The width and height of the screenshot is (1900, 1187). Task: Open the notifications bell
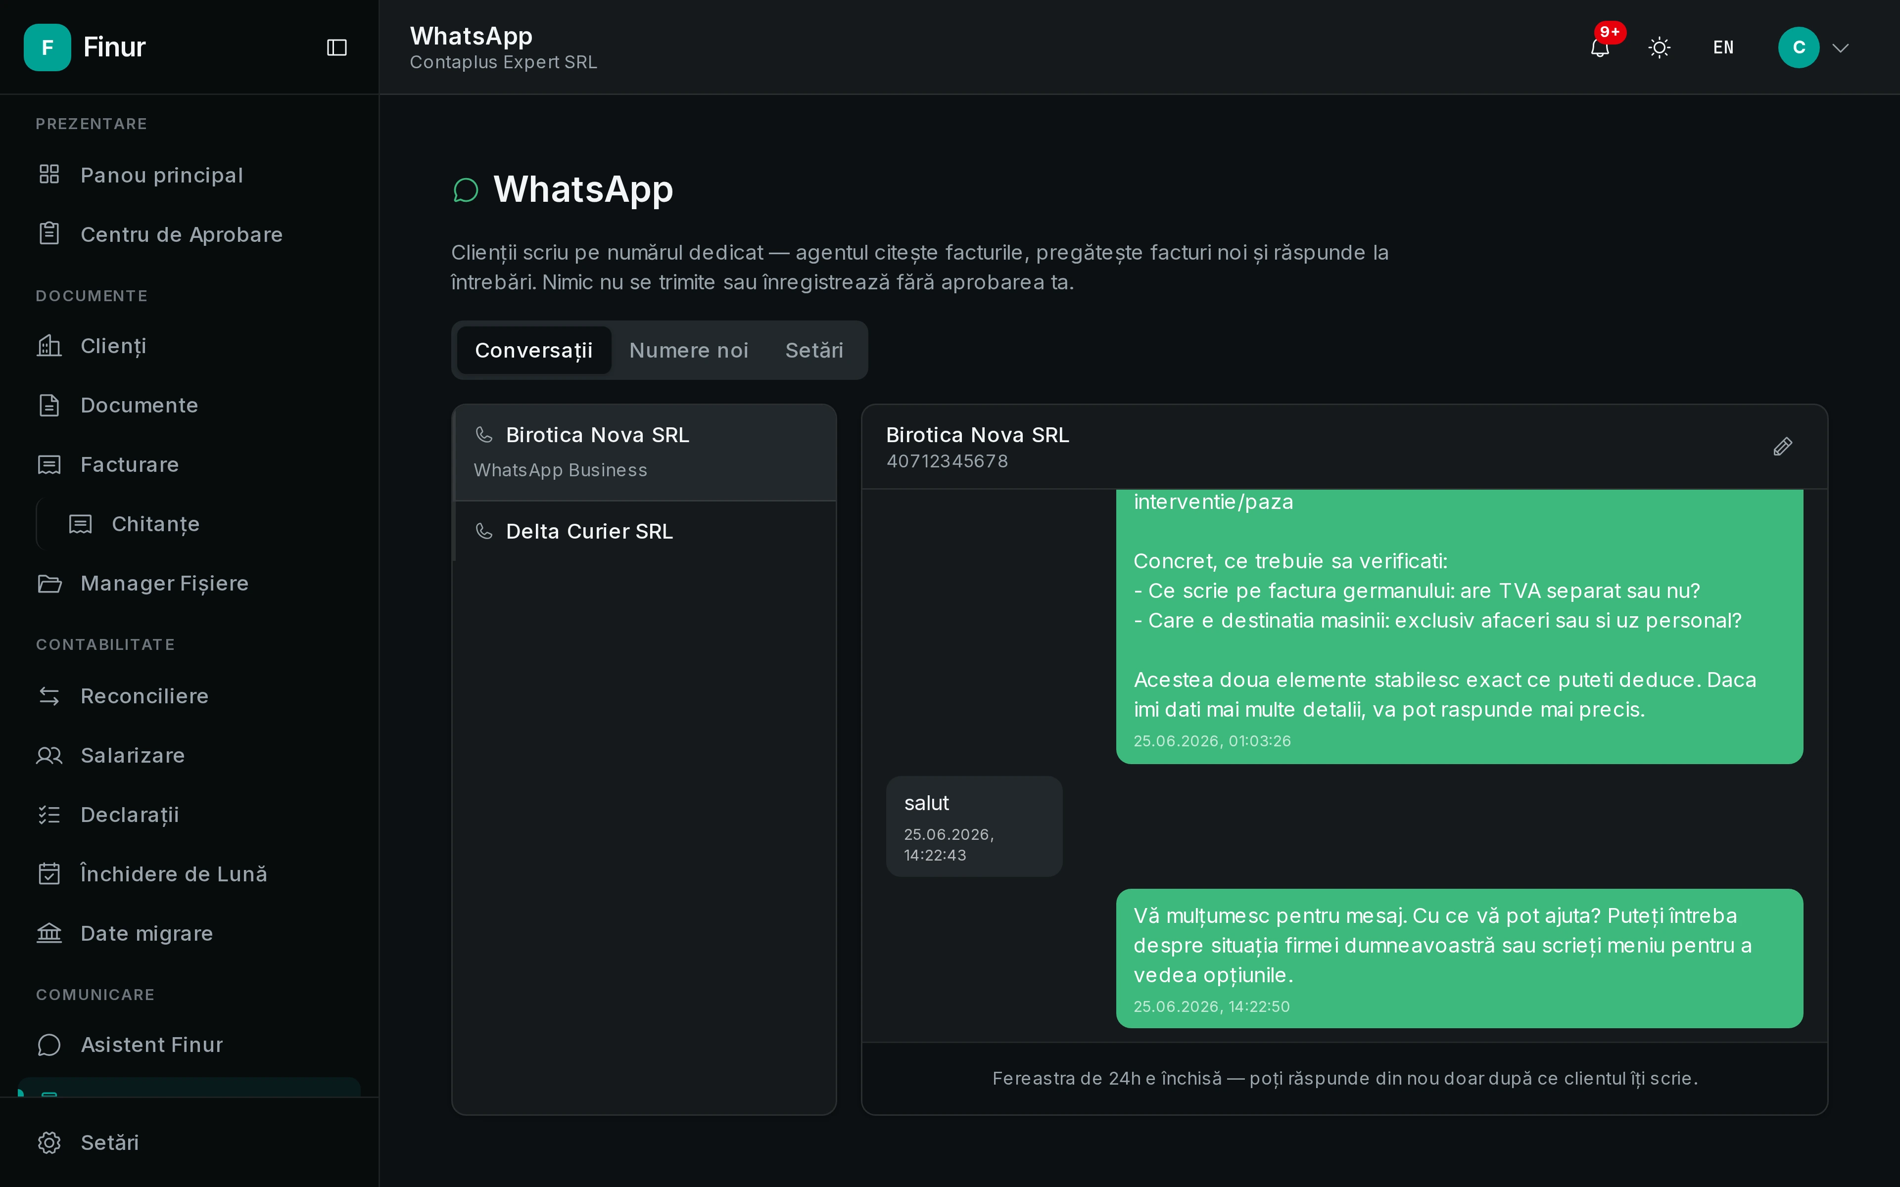click(x=1600, y=48)
